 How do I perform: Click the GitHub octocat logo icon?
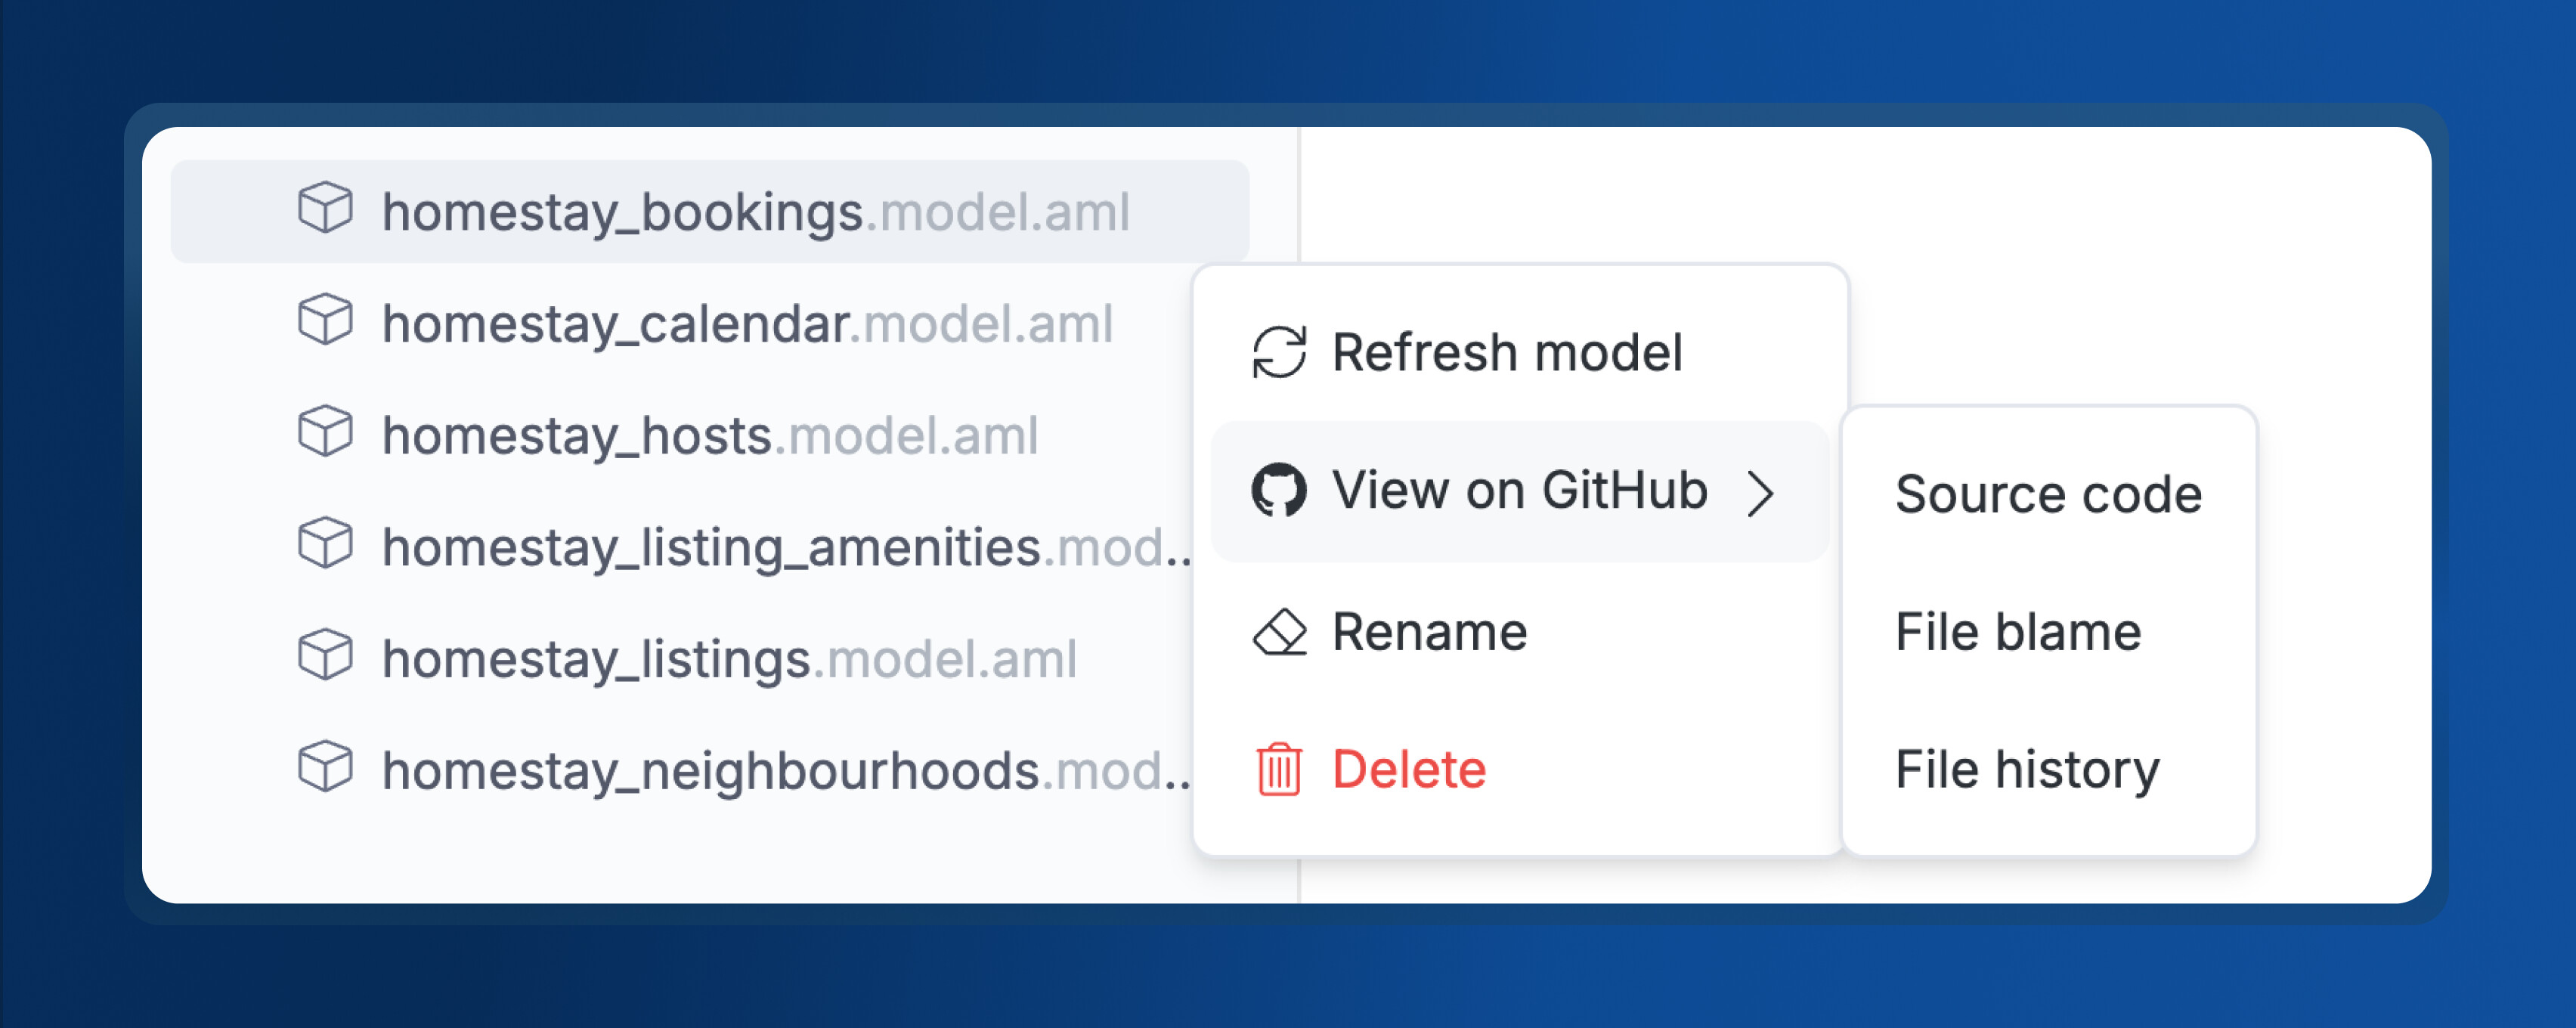tap(1279, 490)
